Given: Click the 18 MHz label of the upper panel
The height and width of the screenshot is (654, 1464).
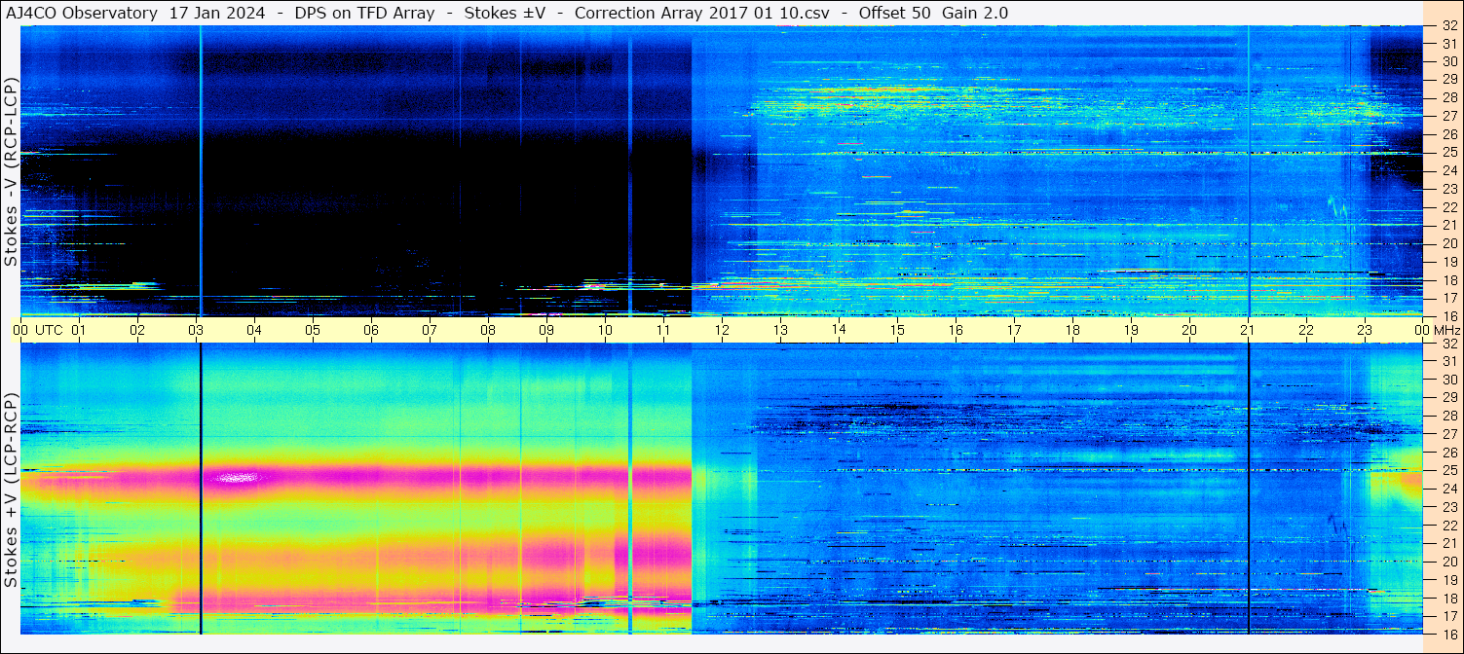Looking at the screenshot, I should click(x=1448, y=280).
